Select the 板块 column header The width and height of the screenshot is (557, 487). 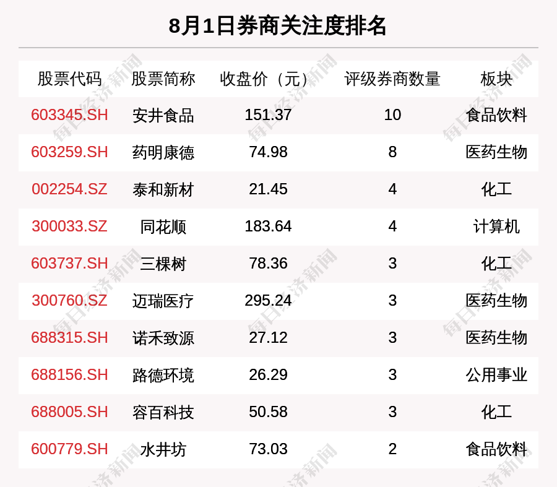(496, 79)
